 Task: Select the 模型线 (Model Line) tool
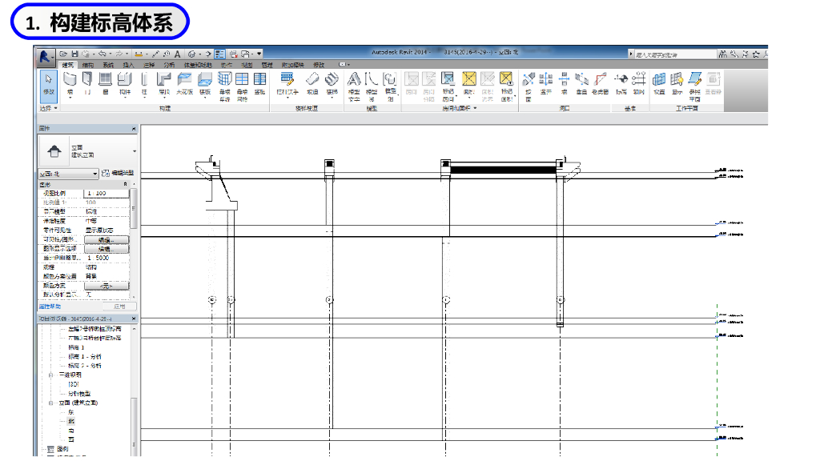click(372, 86)
